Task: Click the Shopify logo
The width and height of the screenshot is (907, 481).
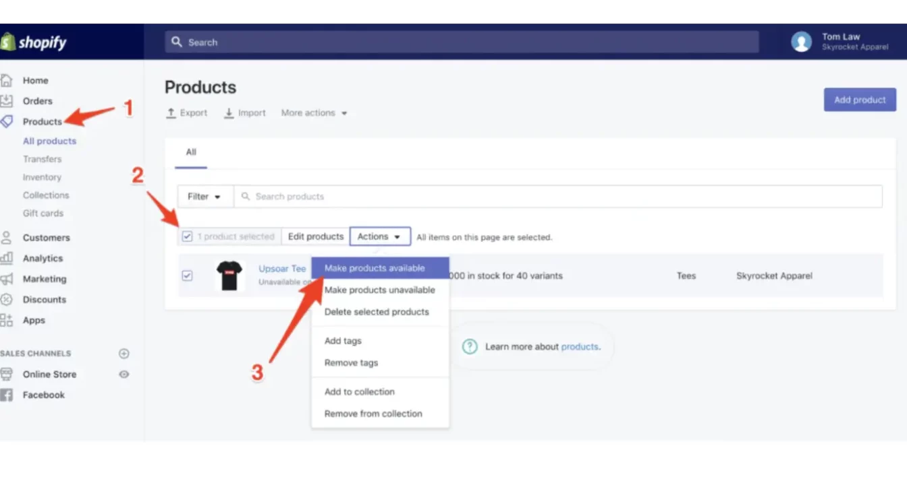Action: (34, 42)
